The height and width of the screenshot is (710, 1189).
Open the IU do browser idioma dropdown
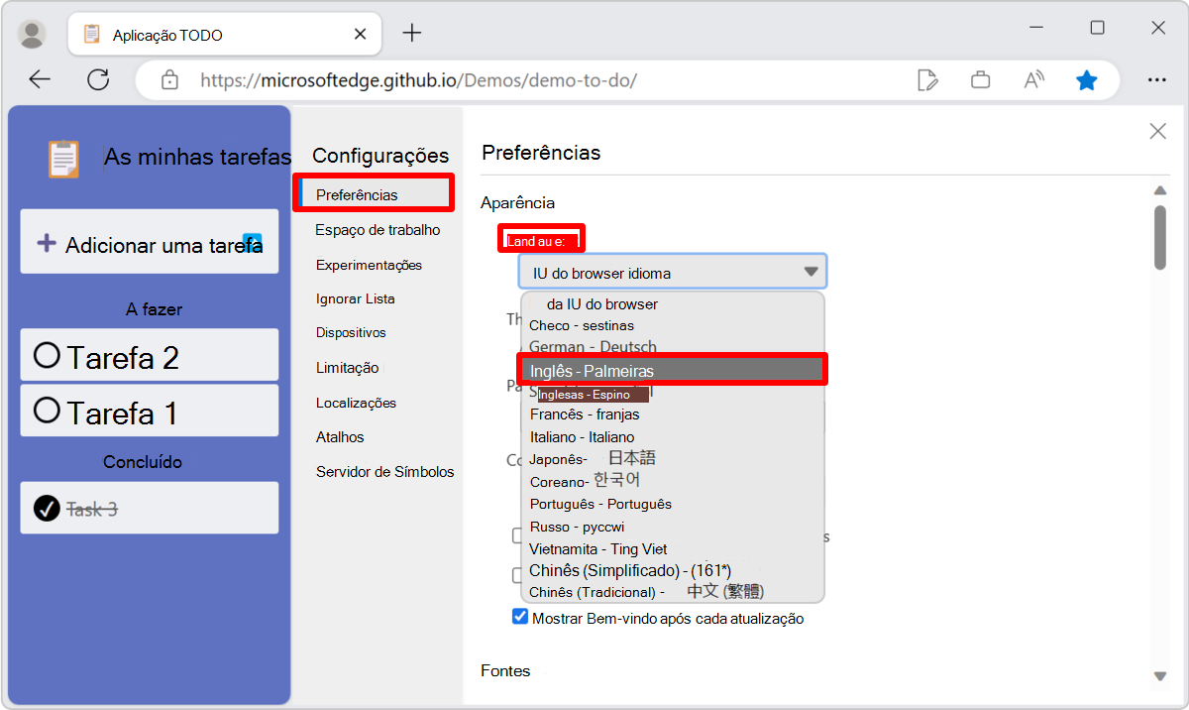click(x=672, y=272)
